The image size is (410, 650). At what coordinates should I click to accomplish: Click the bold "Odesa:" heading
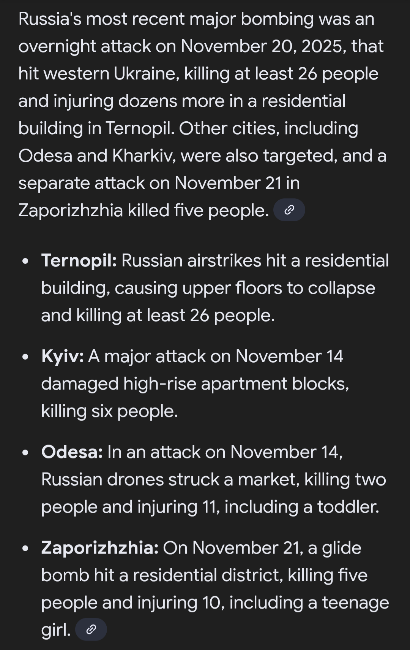coord(72,452)
